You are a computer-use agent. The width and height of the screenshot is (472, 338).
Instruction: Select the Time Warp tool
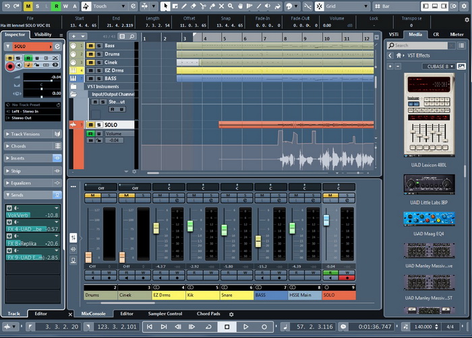249,6
